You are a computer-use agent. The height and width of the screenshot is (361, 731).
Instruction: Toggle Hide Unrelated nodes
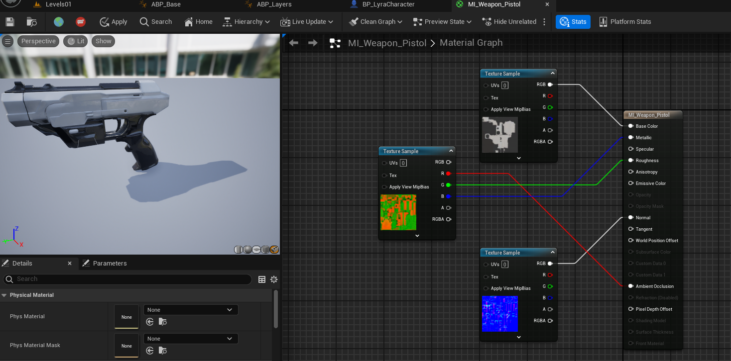(x=509, y=22)
